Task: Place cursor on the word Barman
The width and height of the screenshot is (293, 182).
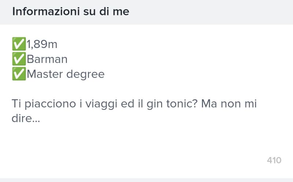Action: click(x=47, y=59)
